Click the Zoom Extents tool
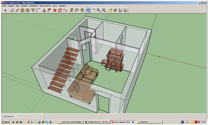This screenshot has height=125, width=208. tap(104, 10)
